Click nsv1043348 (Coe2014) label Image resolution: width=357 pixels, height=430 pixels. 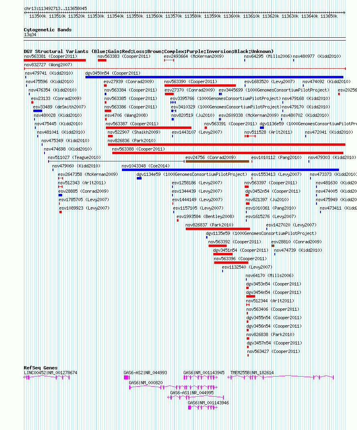146,166
